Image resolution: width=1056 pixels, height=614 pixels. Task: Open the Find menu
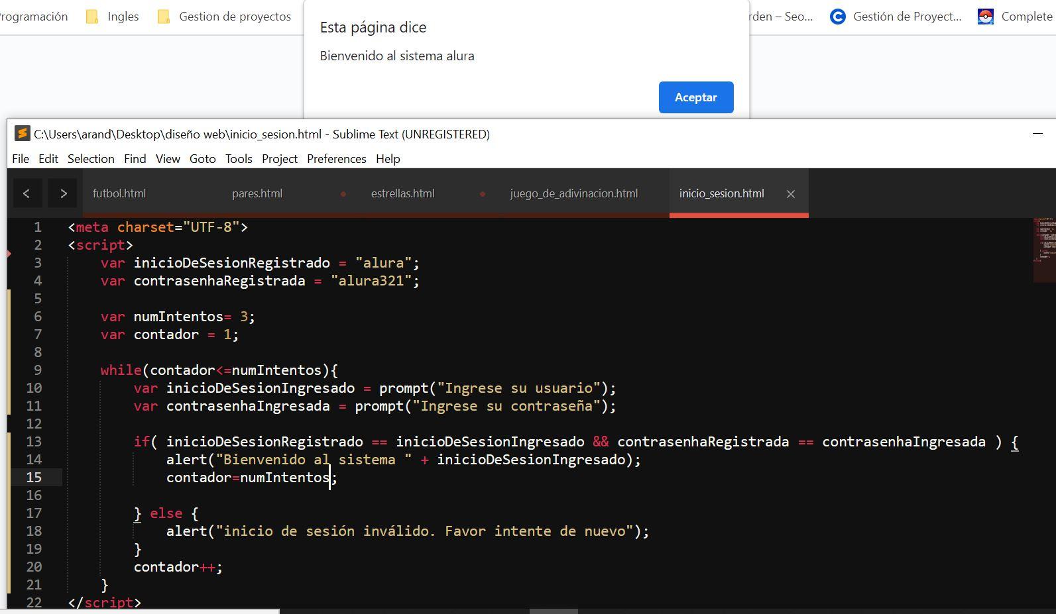point(135,159)
